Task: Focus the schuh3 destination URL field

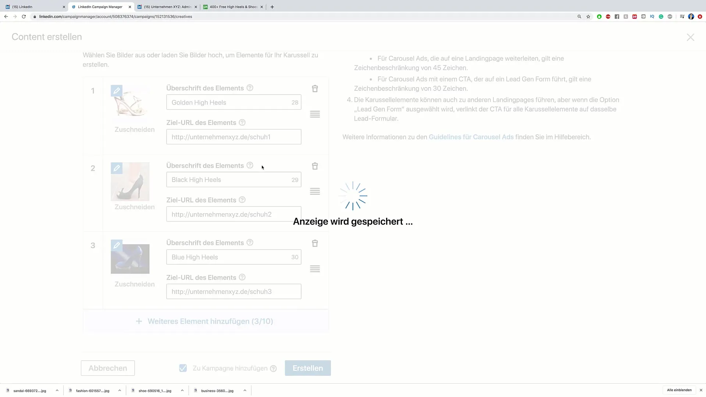Action: pos(233,292)
